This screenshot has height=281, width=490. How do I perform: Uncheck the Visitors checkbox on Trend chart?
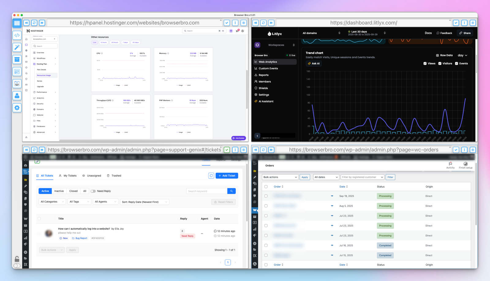(x=440, y=64)
